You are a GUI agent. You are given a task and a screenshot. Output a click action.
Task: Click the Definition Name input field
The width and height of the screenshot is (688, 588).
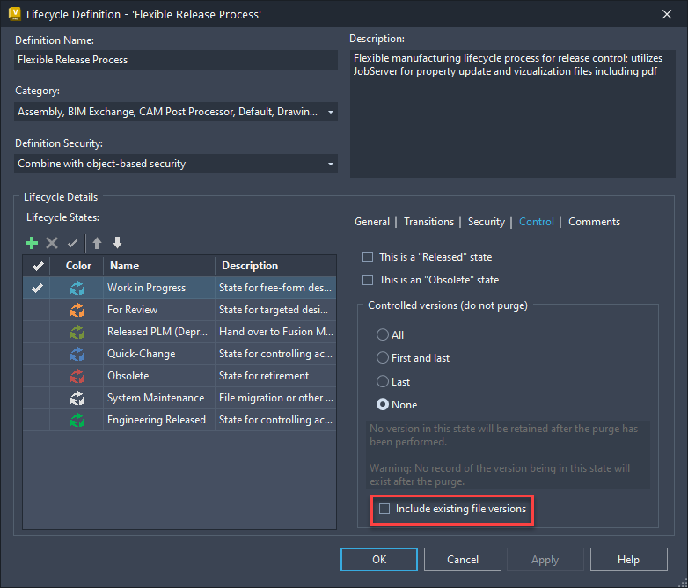click(176, 60)
